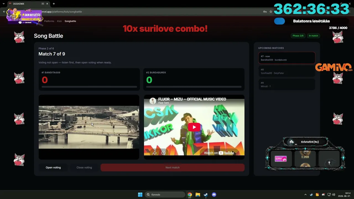Click the #1 BANDITA009 score card

click(x=89, y=79)
